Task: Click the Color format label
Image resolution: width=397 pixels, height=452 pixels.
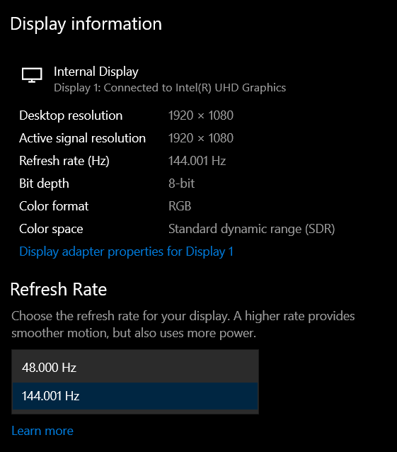Action: coord(54,206)
